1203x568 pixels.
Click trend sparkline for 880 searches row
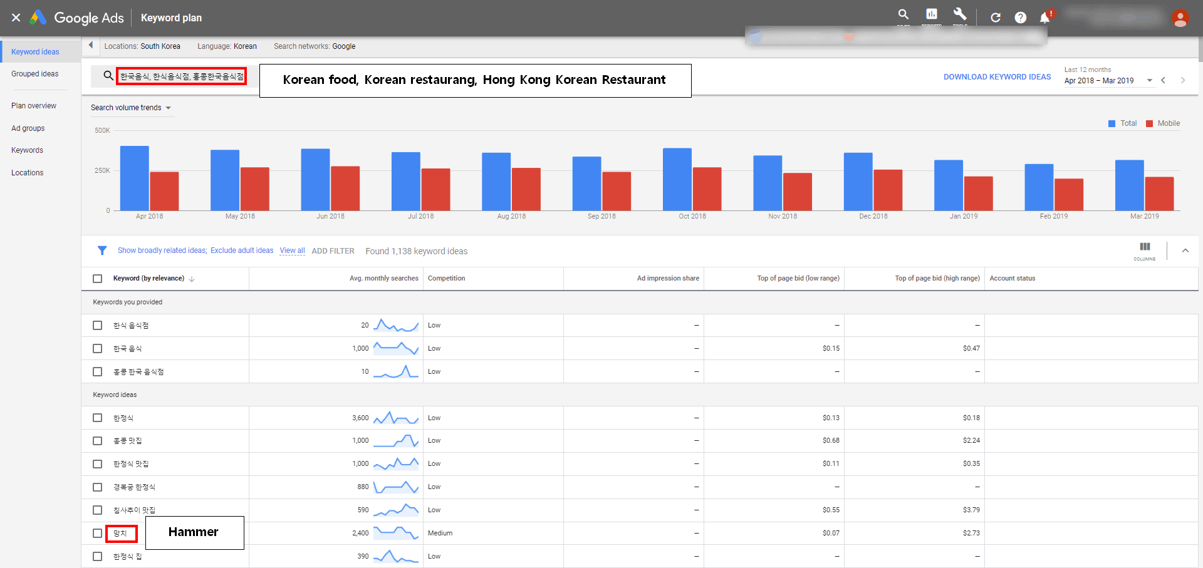pyautogui.click(x=395, y=487)
